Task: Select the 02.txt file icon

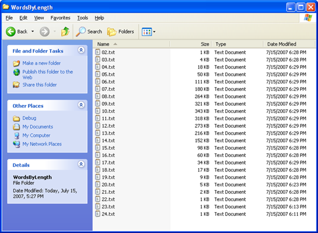Action: [x=98, y=52]
